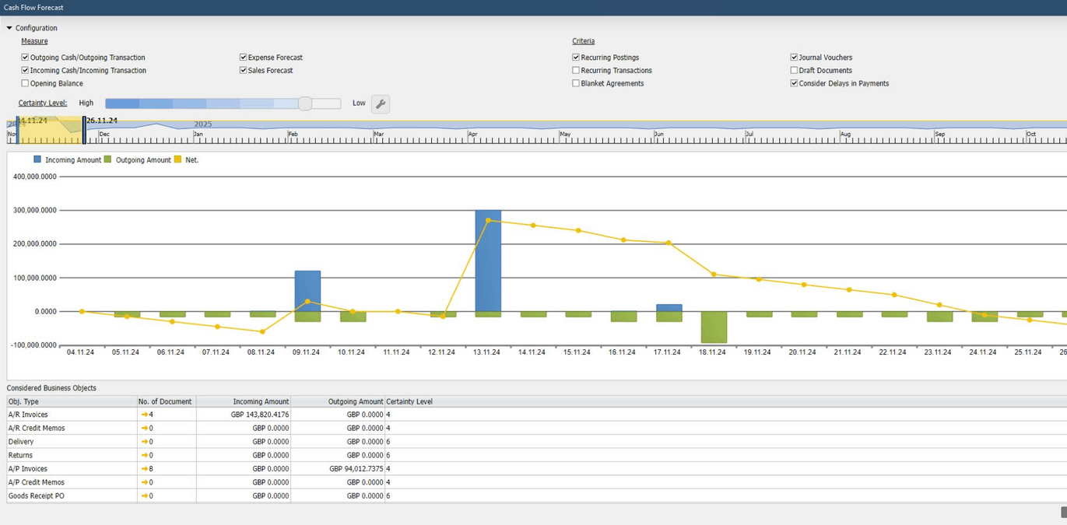Click the A/P Invoices link arrow
This screenshot has height=525, width=1067.
pos(144,469)
